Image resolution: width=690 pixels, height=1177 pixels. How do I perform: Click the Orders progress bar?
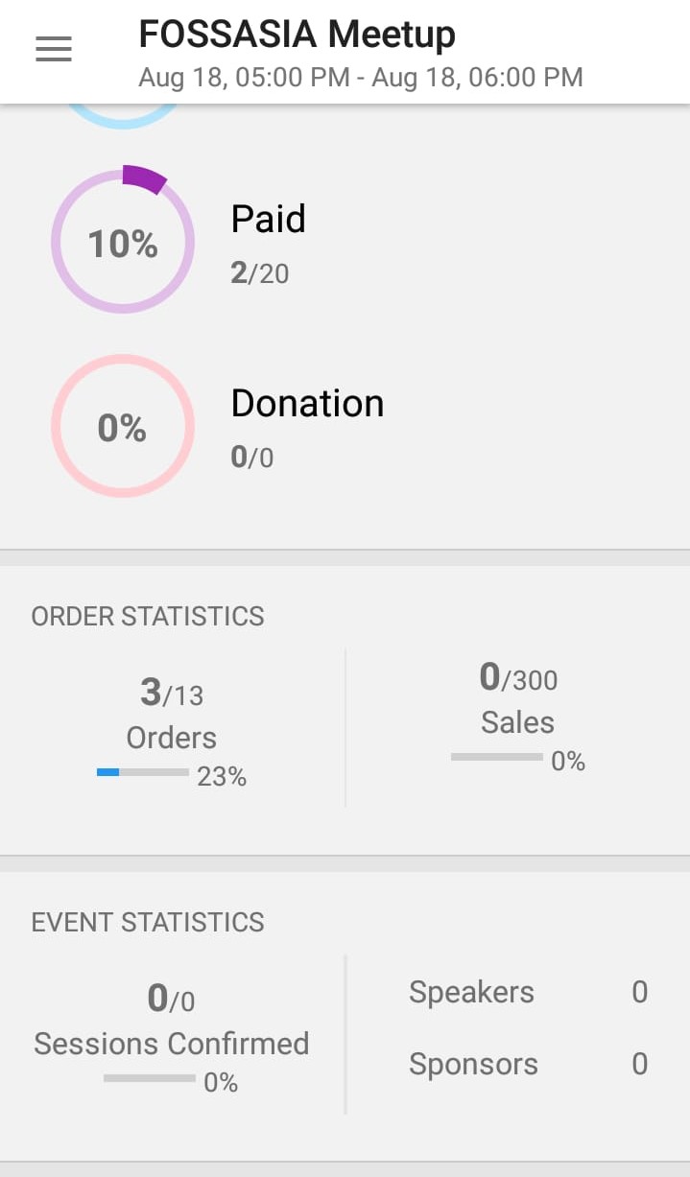tap(143, 772)
